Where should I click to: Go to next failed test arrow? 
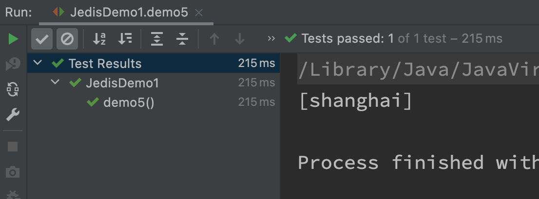click(x=240, y=39)
